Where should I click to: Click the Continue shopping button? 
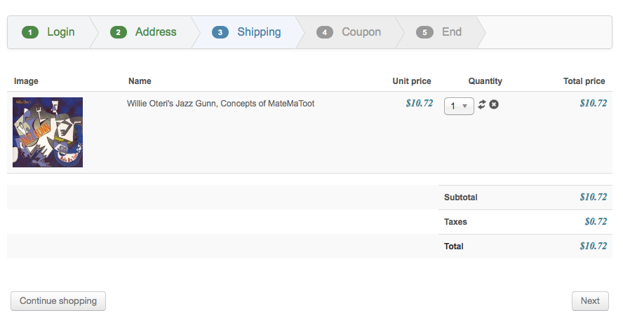pos(58,301)
